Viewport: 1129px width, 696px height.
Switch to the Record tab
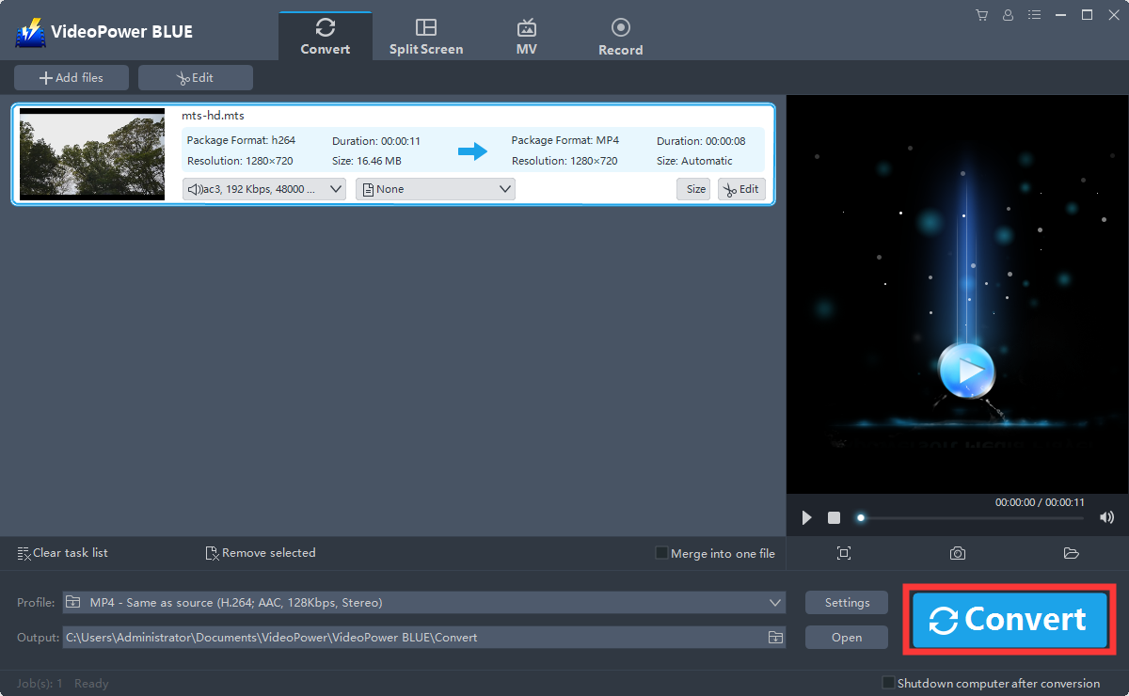coord(620,34)
